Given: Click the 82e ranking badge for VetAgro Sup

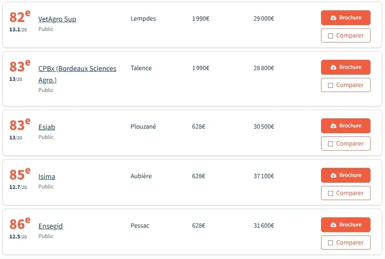Looking at the screenshot, I should pos(19,17).
